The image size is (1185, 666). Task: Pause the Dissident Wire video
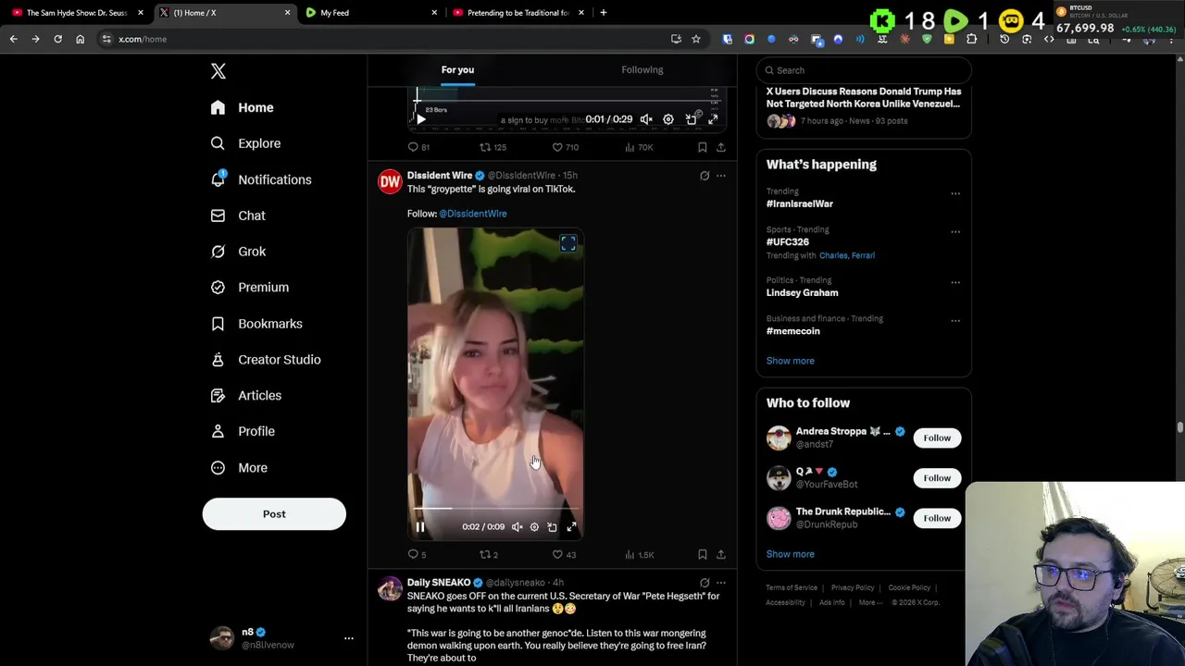(x=420, y=527)
